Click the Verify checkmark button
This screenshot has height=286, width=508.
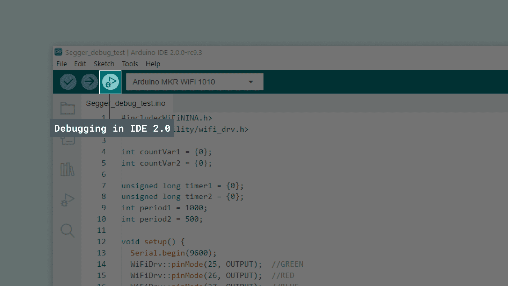pos(68,82)
